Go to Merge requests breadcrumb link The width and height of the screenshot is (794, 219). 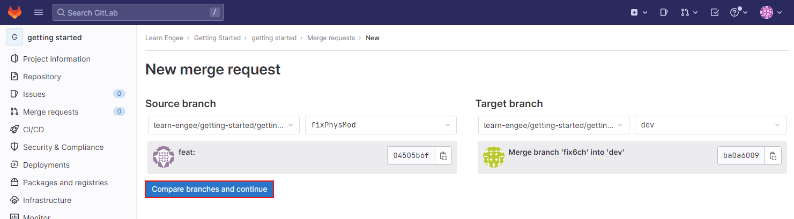point(331,38)
